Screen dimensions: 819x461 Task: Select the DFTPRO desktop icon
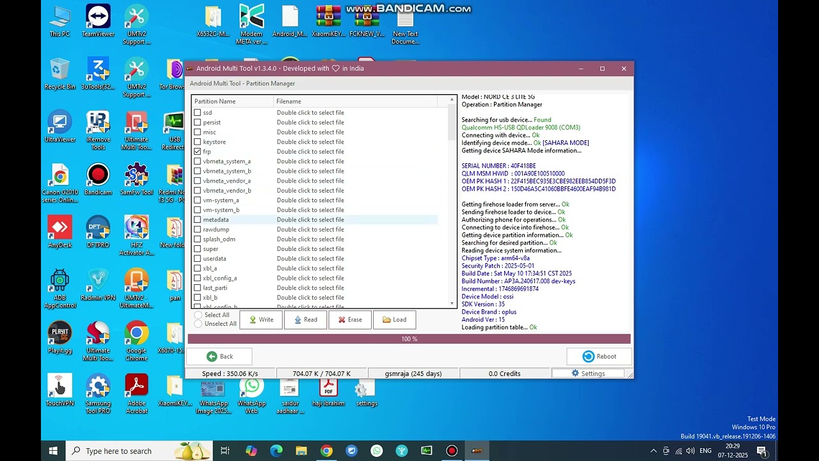[98, 232]
